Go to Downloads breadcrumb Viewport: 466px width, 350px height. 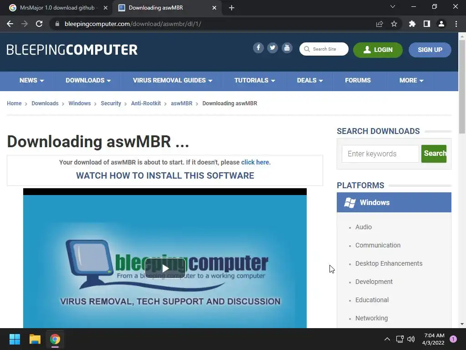tap(45, 103)
